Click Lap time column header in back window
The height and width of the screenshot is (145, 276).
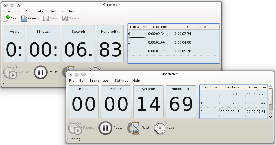coord(160,27)
